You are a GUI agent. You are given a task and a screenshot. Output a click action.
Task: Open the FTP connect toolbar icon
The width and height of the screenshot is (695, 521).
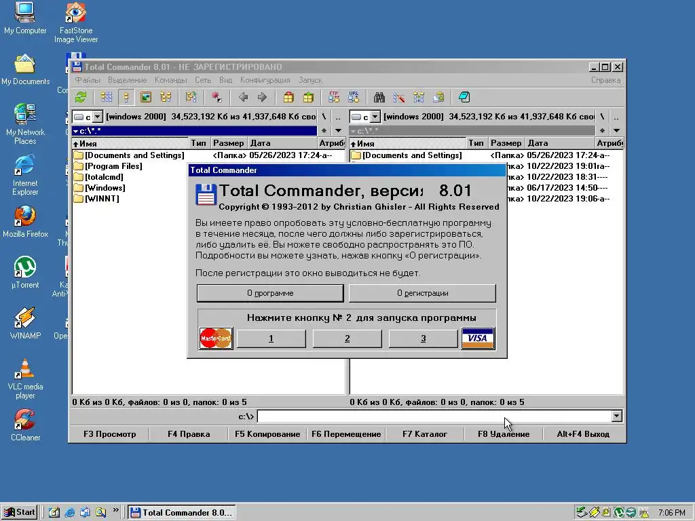tap(334, 97)
